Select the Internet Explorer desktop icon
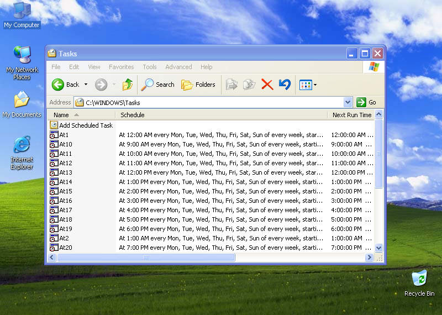This screenshot has width=442, height=315. point(22,153)
